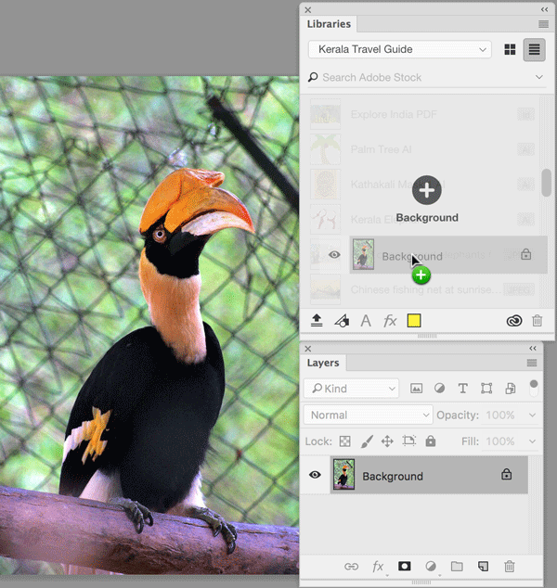Click the Background layer thumbnail in Layers

click(343, 475)
